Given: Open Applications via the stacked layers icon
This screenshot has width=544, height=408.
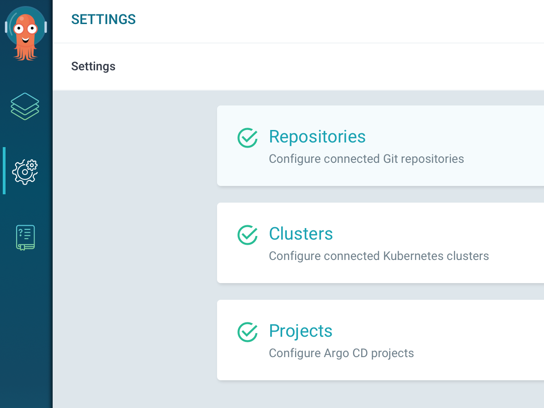Looking at the screenshot, I should click(25, 106).
